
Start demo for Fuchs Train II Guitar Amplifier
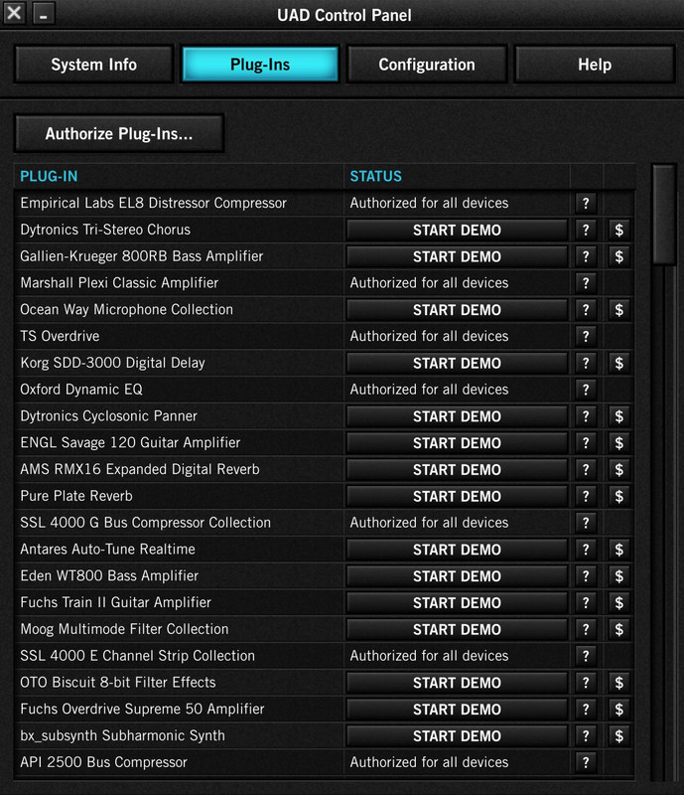pyautogui.click(x=457, y=603)
